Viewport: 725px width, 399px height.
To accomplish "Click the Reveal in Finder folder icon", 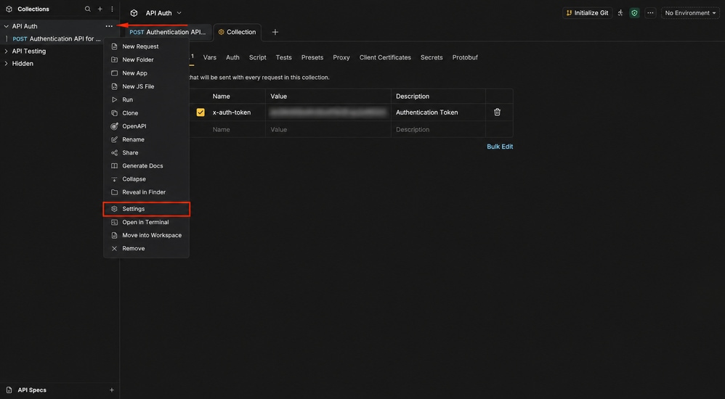I will click(x=114, y=192).
